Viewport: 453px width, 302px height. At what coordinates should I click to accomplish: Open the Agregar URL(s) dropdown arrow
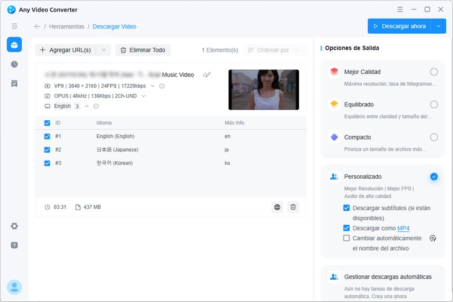coord(103,50)
